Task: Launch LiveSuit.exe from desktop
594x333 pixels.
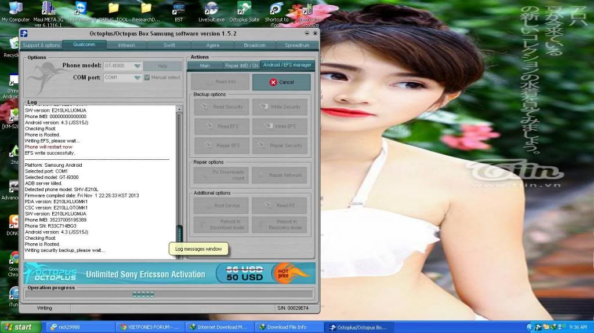Action: (x=211, y=12)
